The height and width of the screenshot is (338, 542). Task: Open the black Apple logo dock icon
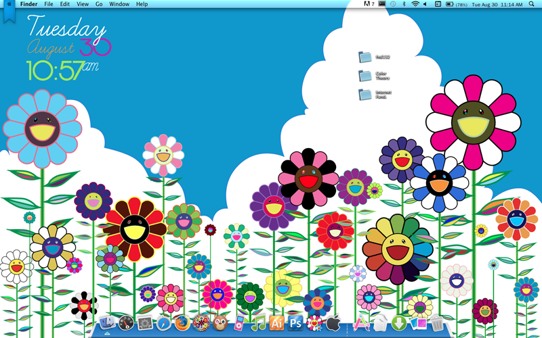coord(333,323)
